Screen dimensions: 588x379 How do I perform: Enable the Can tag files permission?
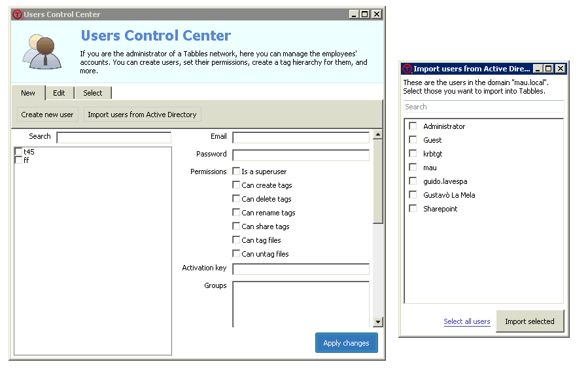(x=236, y=240)
